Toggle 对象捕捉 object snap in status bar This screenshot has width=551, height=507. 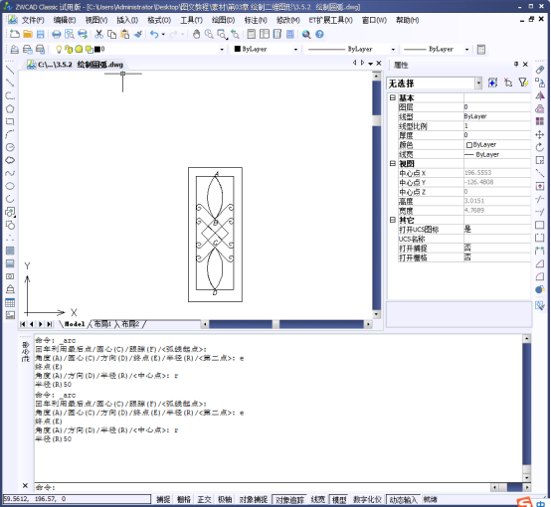click(253, 499)
